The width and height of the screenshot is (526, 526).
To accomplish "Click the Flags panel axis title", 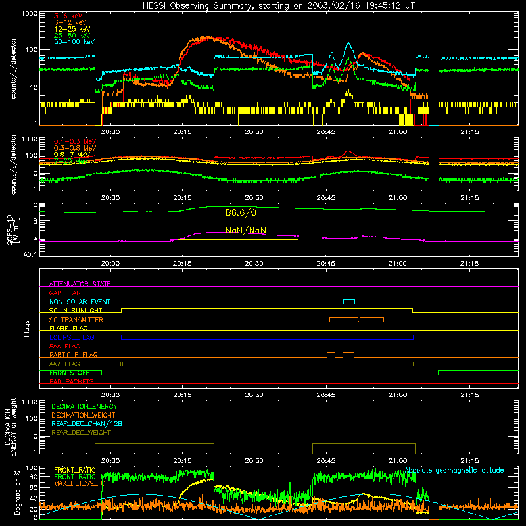I will pyautogui.click(x=27, y=328).
